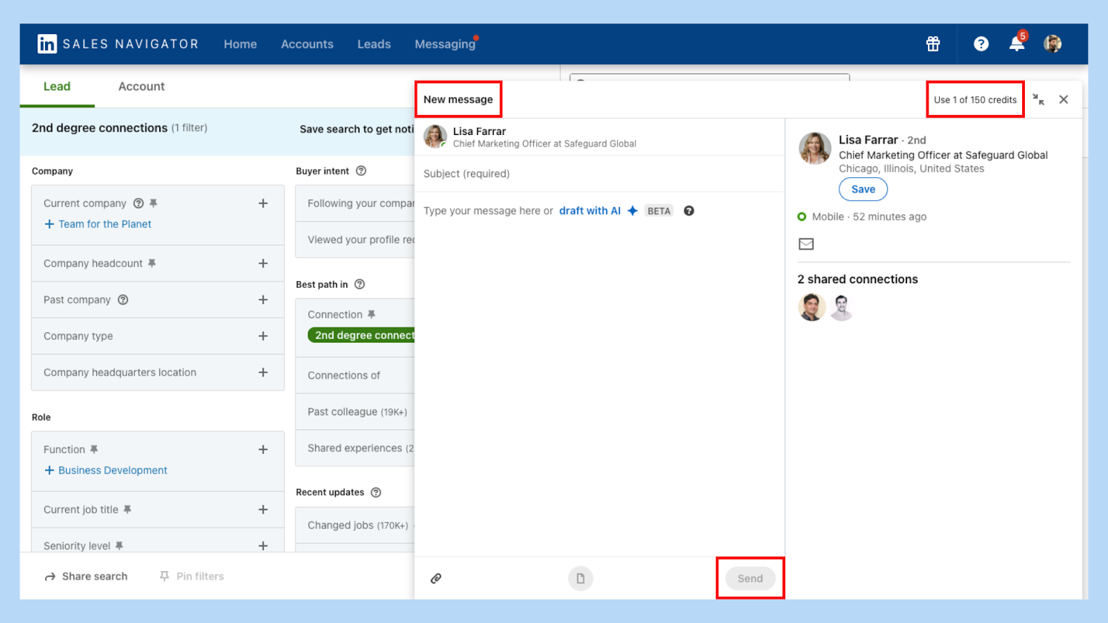
Task: Click Lisa Farrar's large profile photo
Action: [814, 148]
